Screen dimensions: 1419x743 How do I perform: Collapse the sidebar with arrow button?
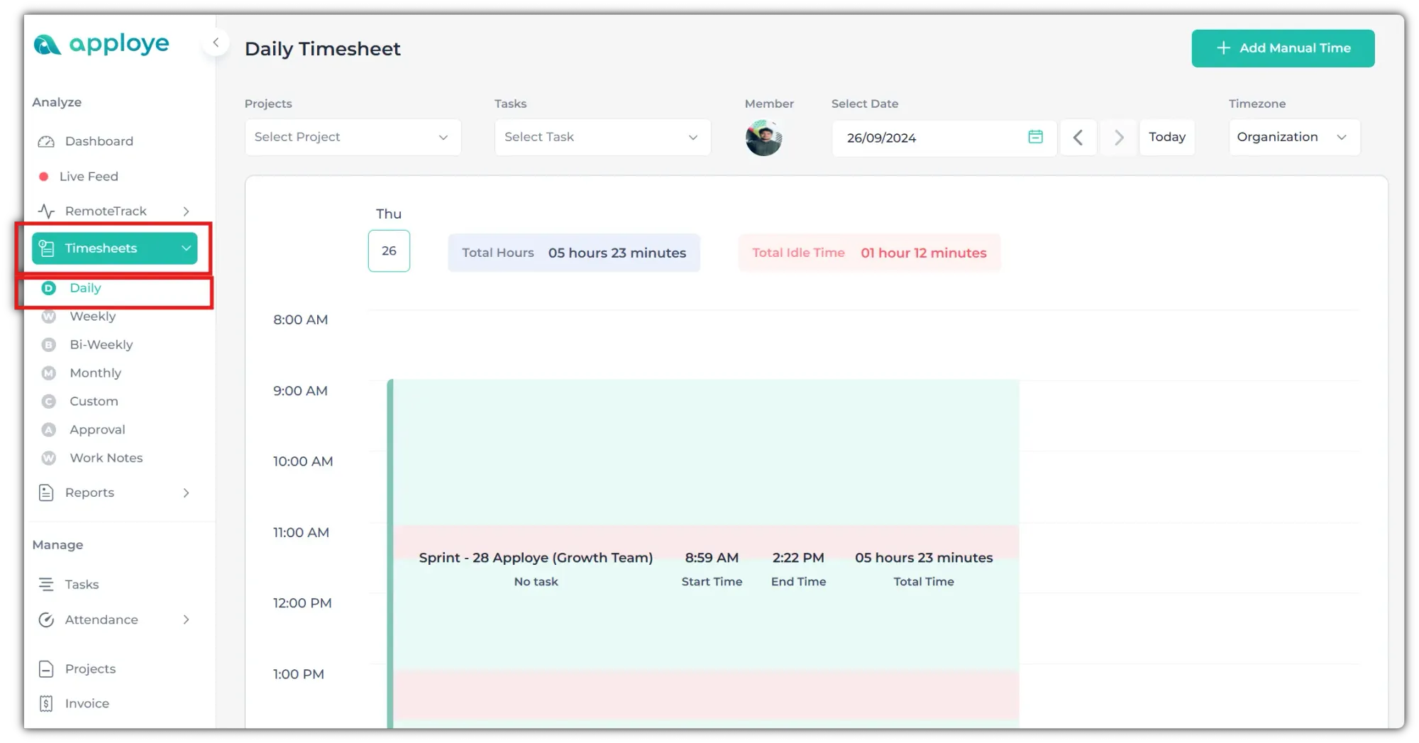click(216, 43)
